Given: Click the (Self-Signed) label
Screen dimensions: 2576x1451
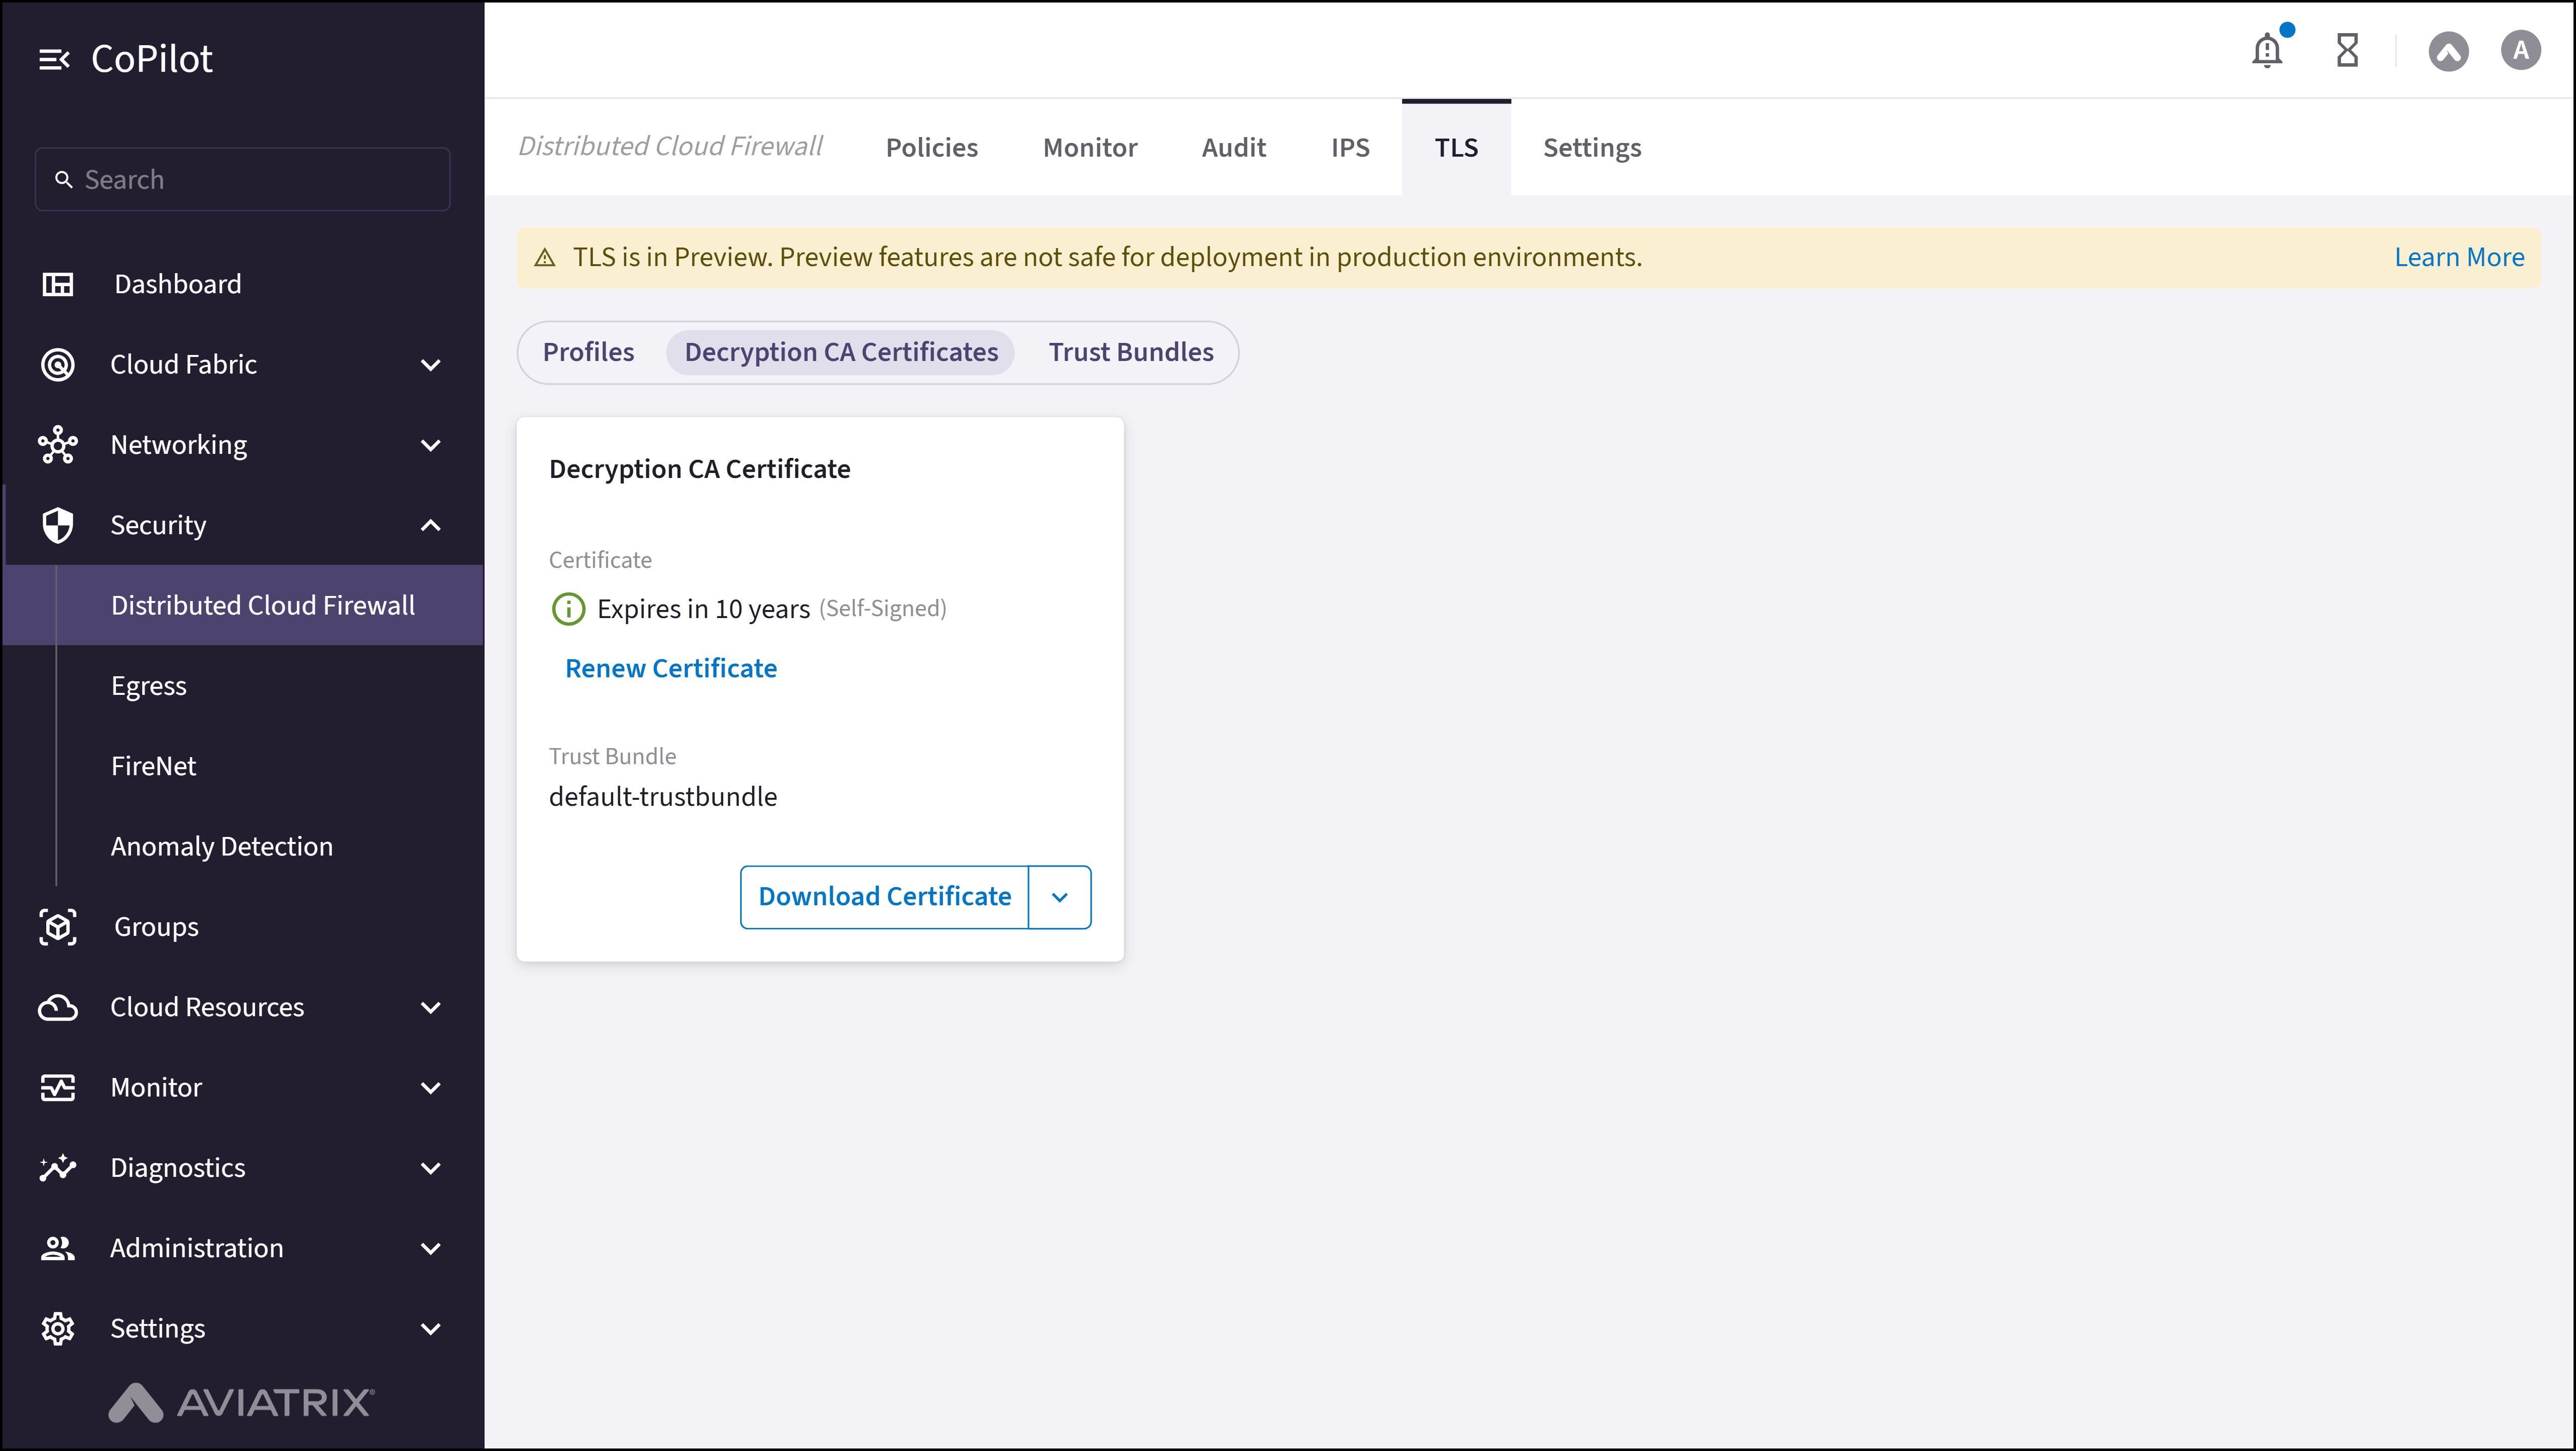Looking at the screenshot, I should click(883, 609).
